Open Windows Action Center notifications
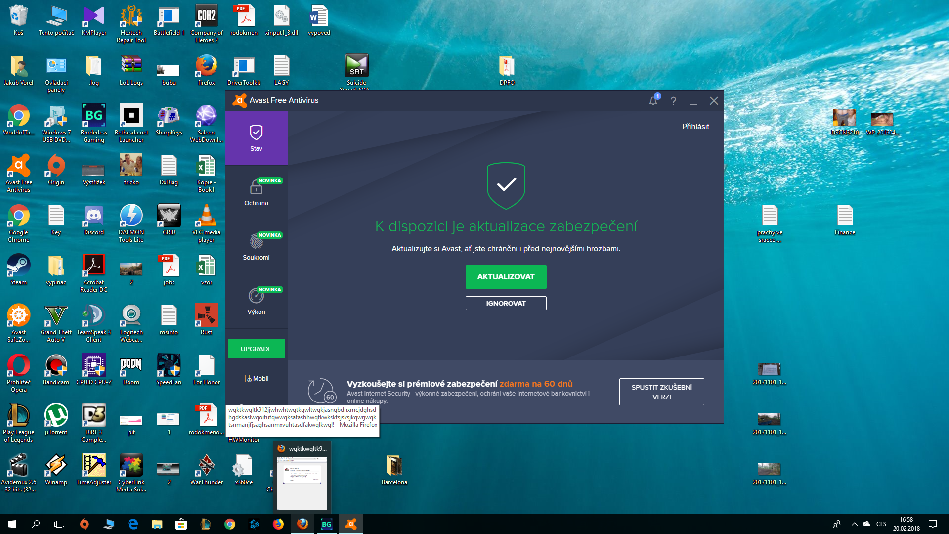Image resolution: width=949 pixels, height=534 pixels. click(x=933, y=524)
